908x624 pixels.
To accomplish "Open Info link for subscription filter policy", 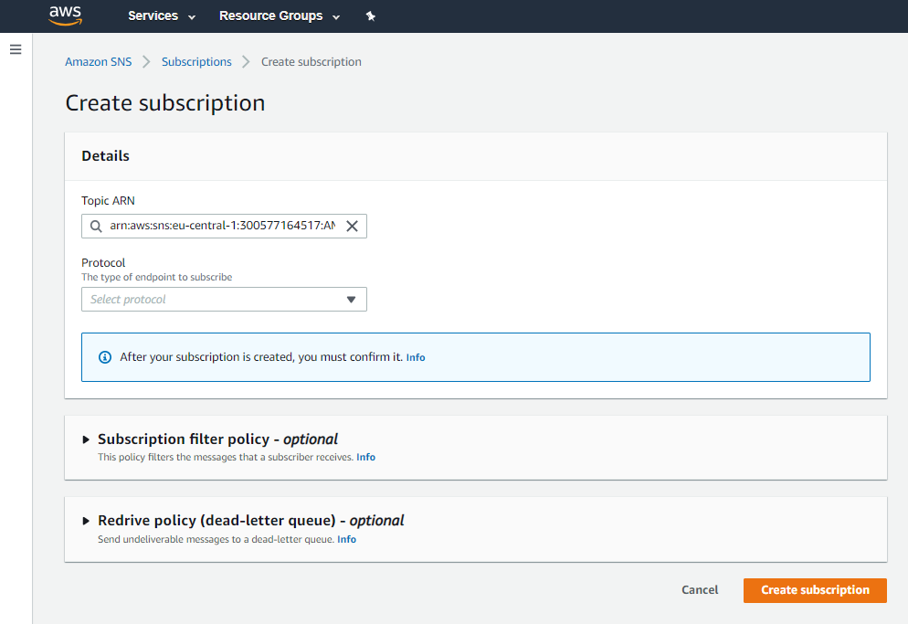I will (365, 457).
